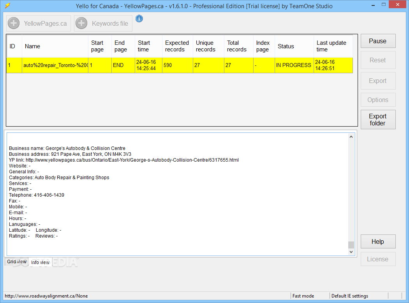This screenshot has height=303, width=409.
Task: Click the Total records column header
Action: click(x=238, y=46)
